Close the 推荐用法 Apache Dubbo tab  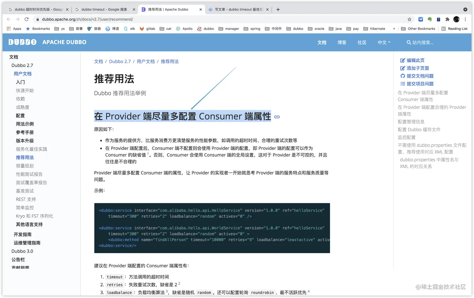click(201, 9)
